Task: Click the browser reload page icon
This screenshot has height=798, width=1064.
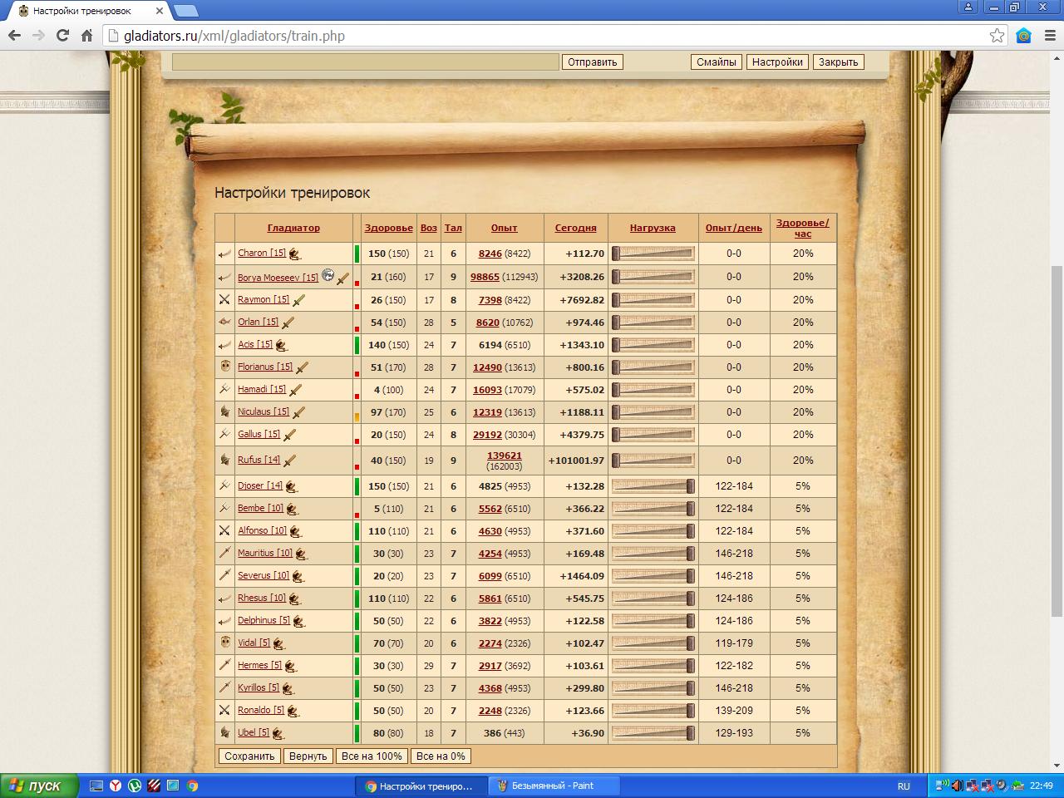Action: (62, 36)
